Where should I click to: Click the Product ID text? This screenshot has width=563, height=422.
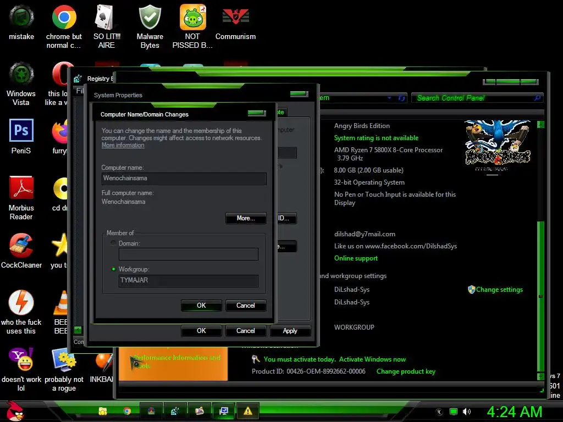click(x=308, y=371)
